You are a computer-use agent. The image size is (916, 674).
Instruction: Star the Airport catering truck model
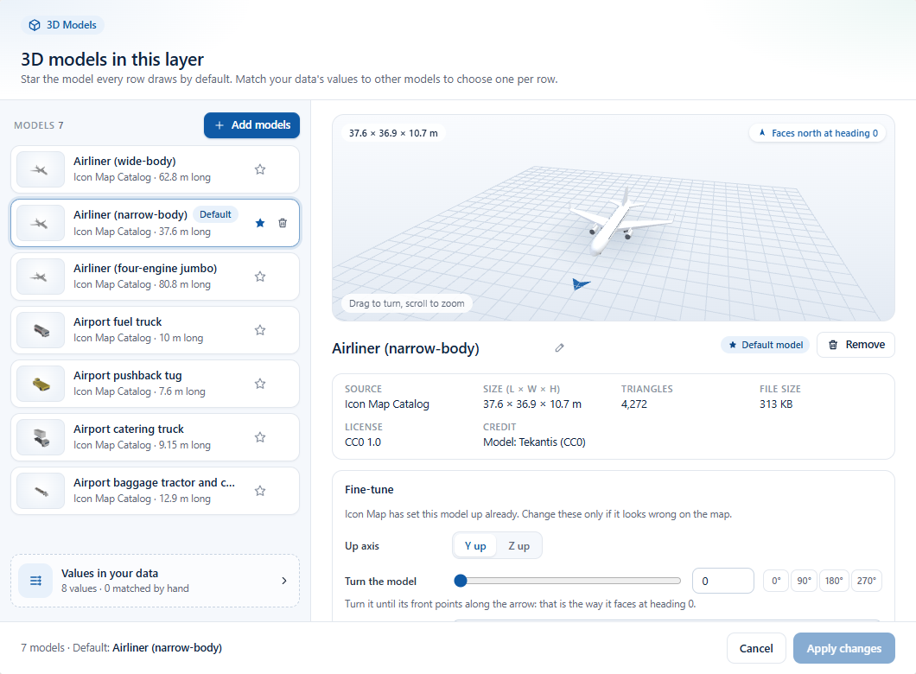[x=260, y=437]
